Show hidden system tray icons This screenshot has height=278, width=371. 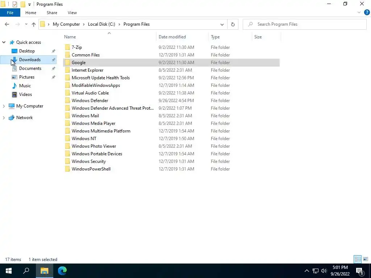tap(307, 271)
